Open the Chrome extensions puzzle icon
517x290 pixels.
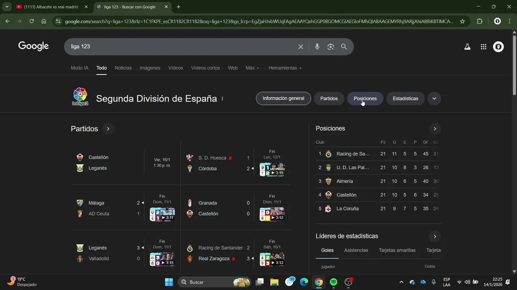(x=479, y=21)
